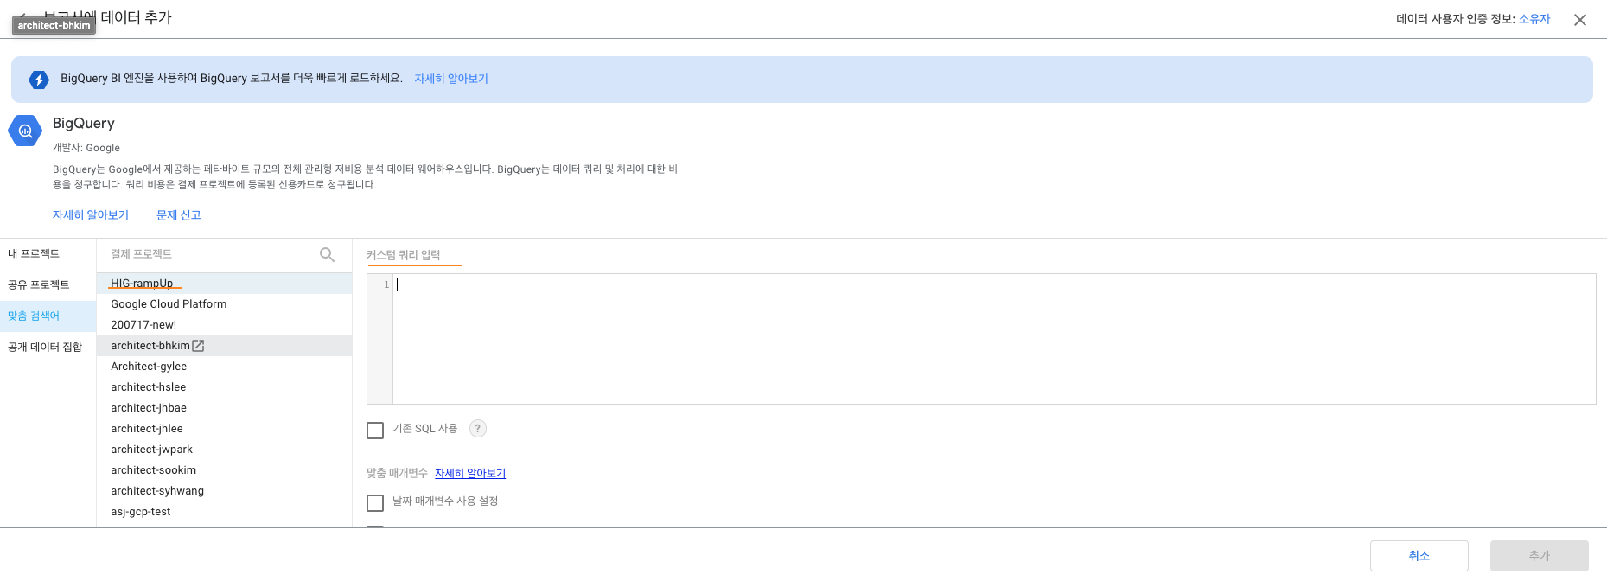Select the architect-syhwang project
The image size is (1607, 581).
tap(224, 491)
